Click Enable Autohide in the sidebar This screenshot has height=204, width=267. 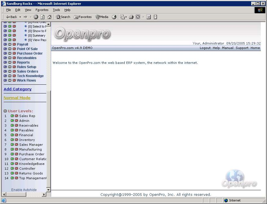[24, 190]
